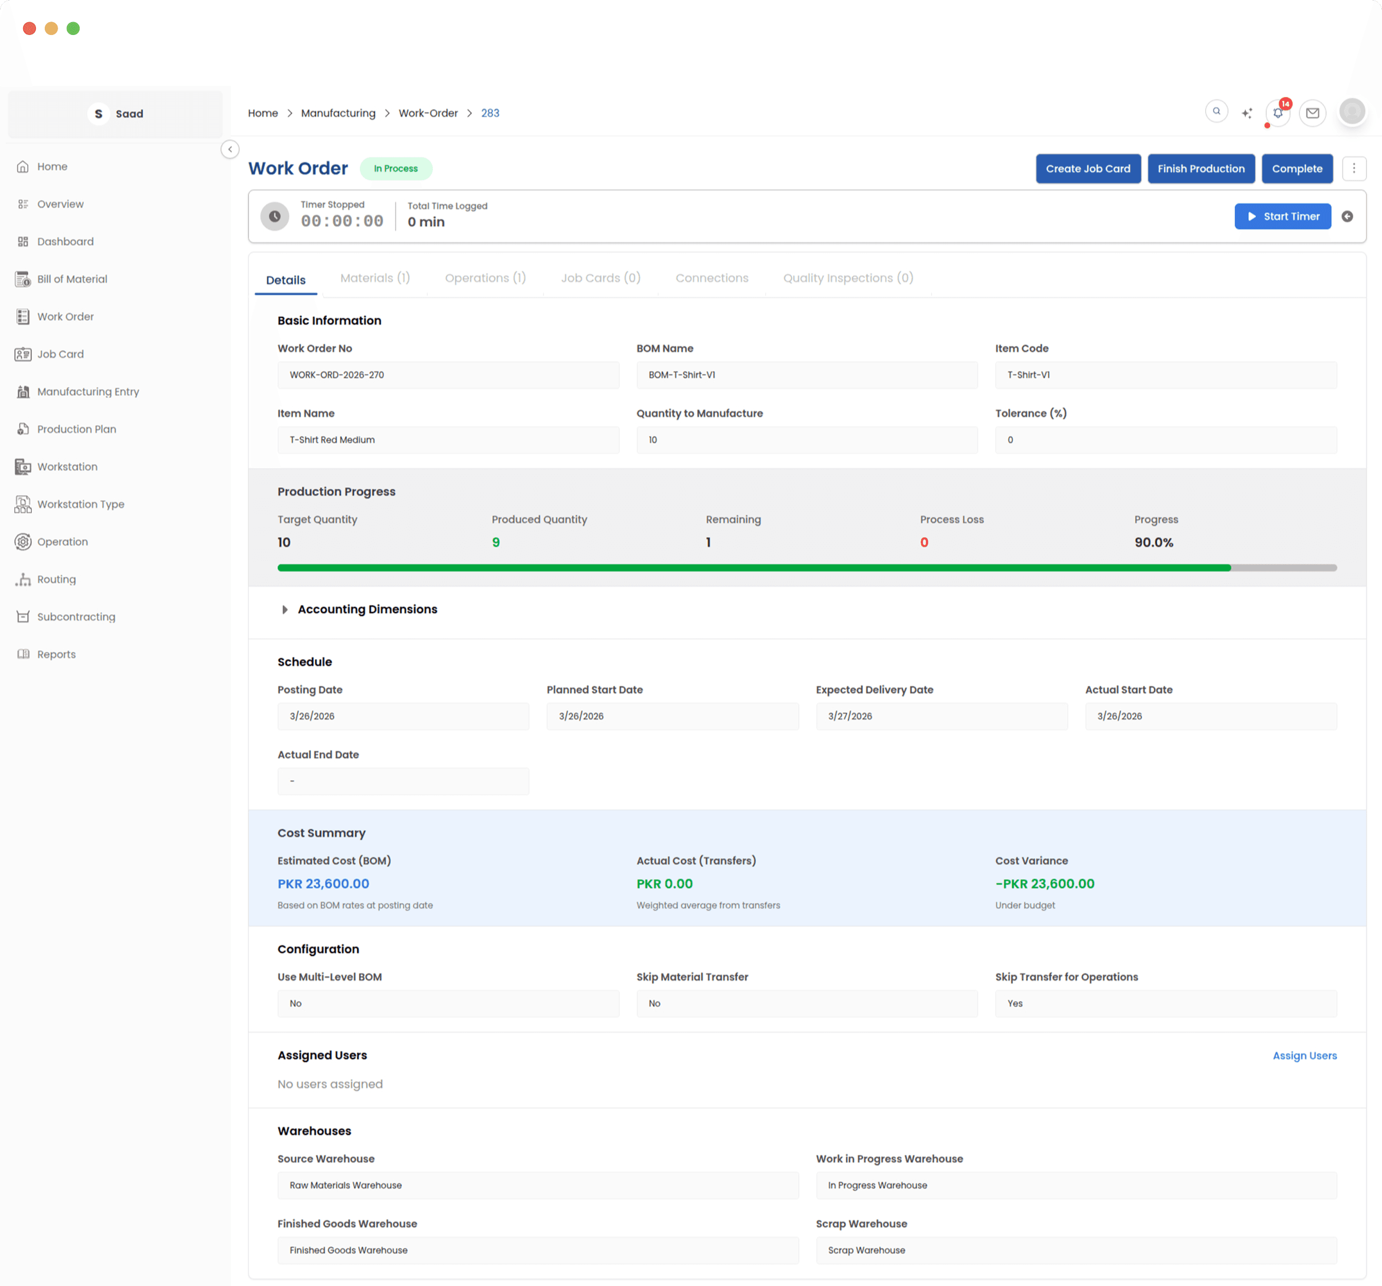This screenshot has height=1286, width=1382.
Task: Open the search icon in the header
Action: coord(1216,111)
